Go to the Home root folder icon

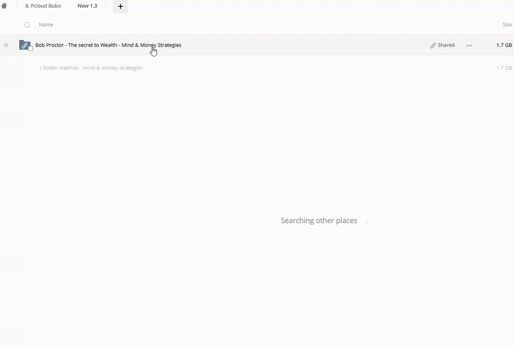(x=4, y=6)
